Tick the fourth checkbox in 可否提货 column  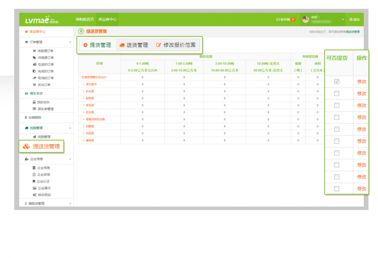[336, 117]
